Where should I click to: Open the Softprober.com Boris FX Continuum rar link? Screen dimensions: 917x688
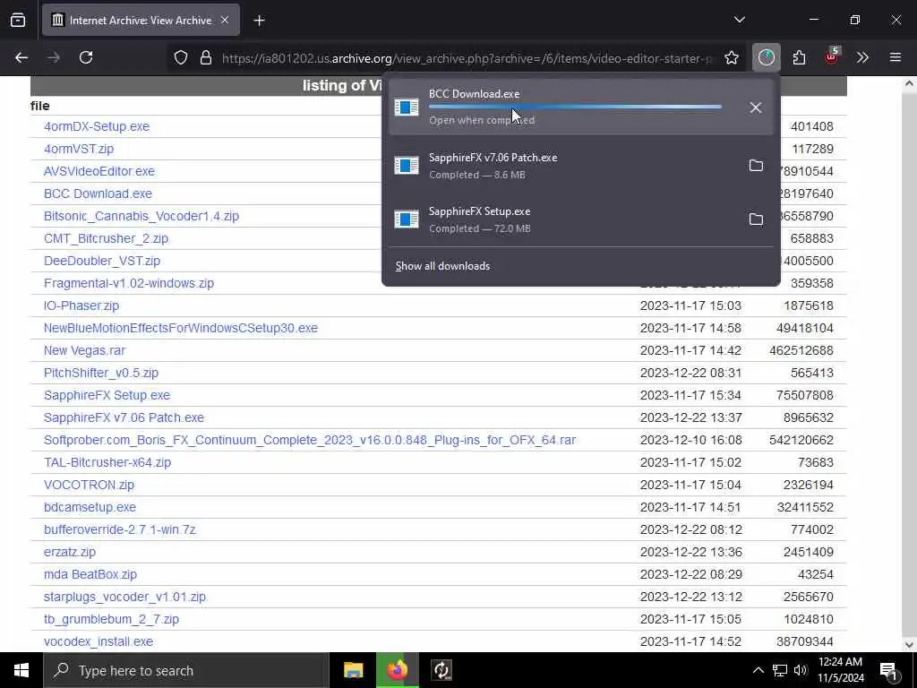309,440
